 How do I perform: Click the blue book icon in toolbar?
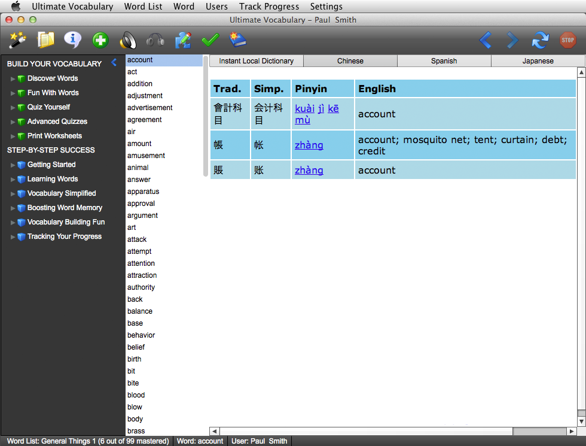tap(237, 40)
